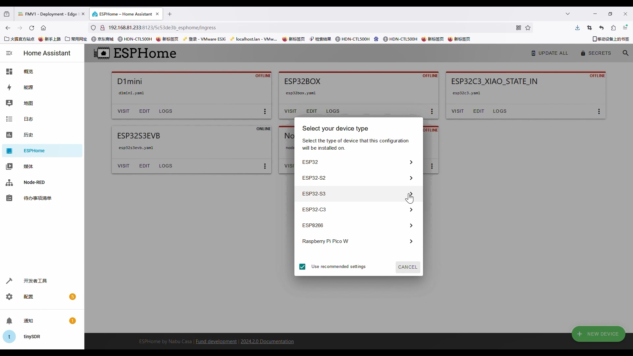633x356 pixels.
Task: Open the 京东商城 bookmark
Action: [x=102, y=39]
